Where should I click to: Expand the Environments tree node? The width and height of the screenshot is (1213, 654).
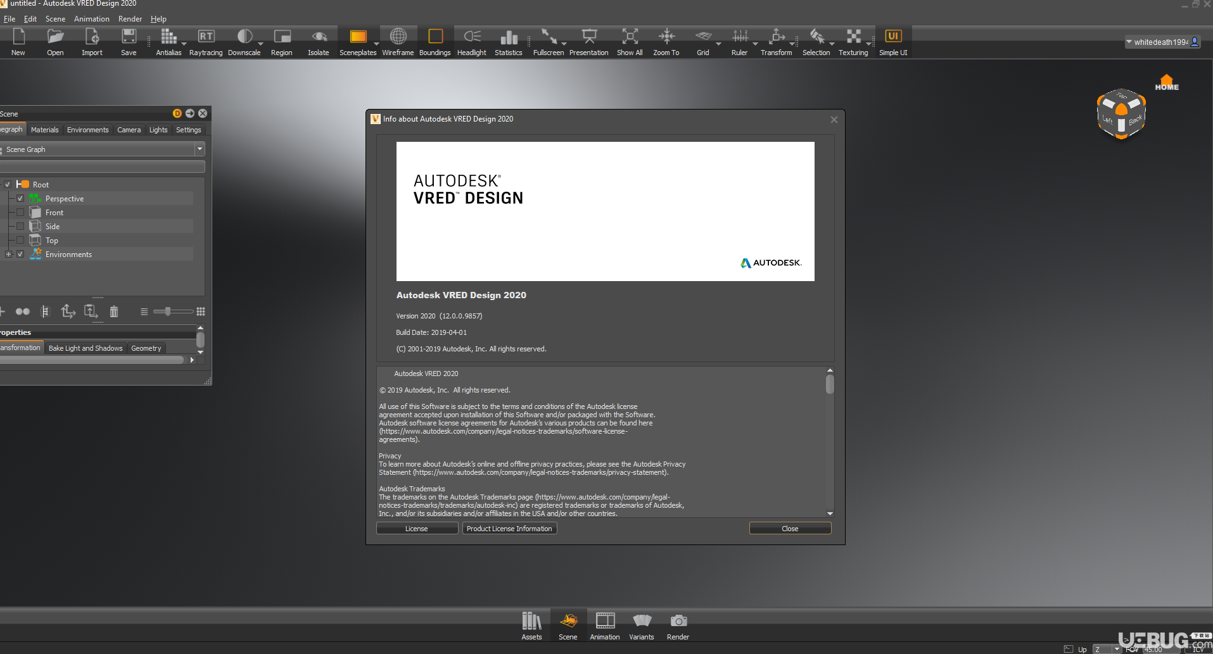point(8,254)
